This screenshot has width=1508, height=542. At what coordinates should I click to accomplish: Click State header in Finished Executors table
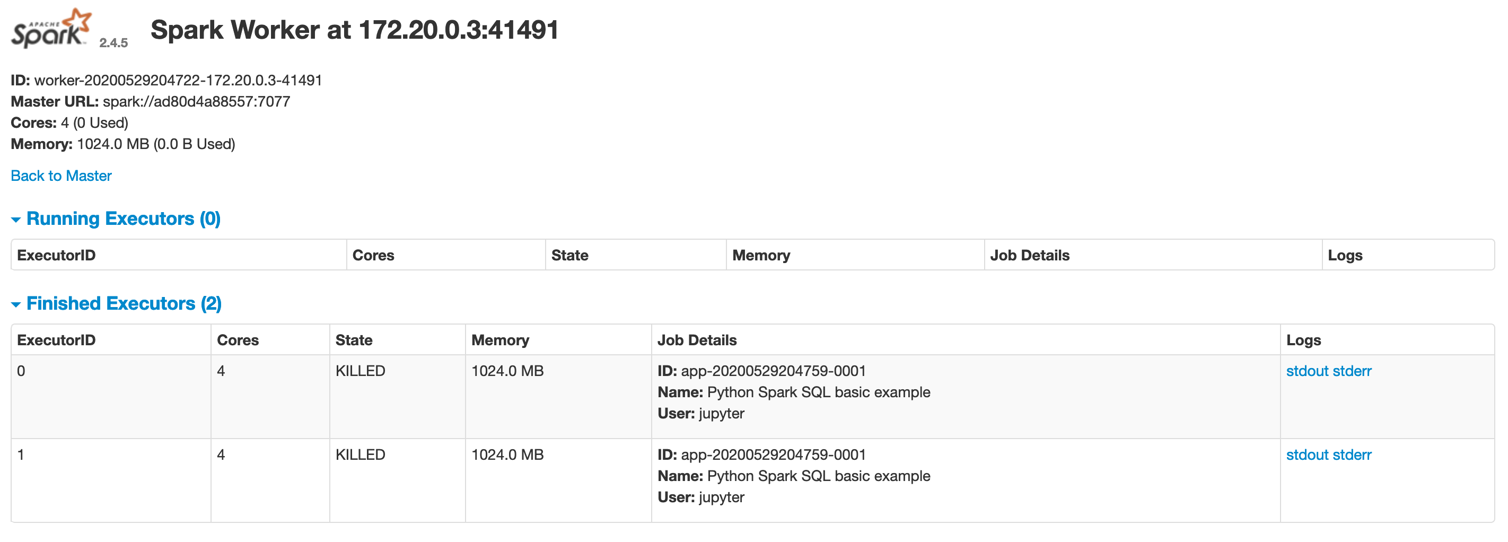click(354, 340)
